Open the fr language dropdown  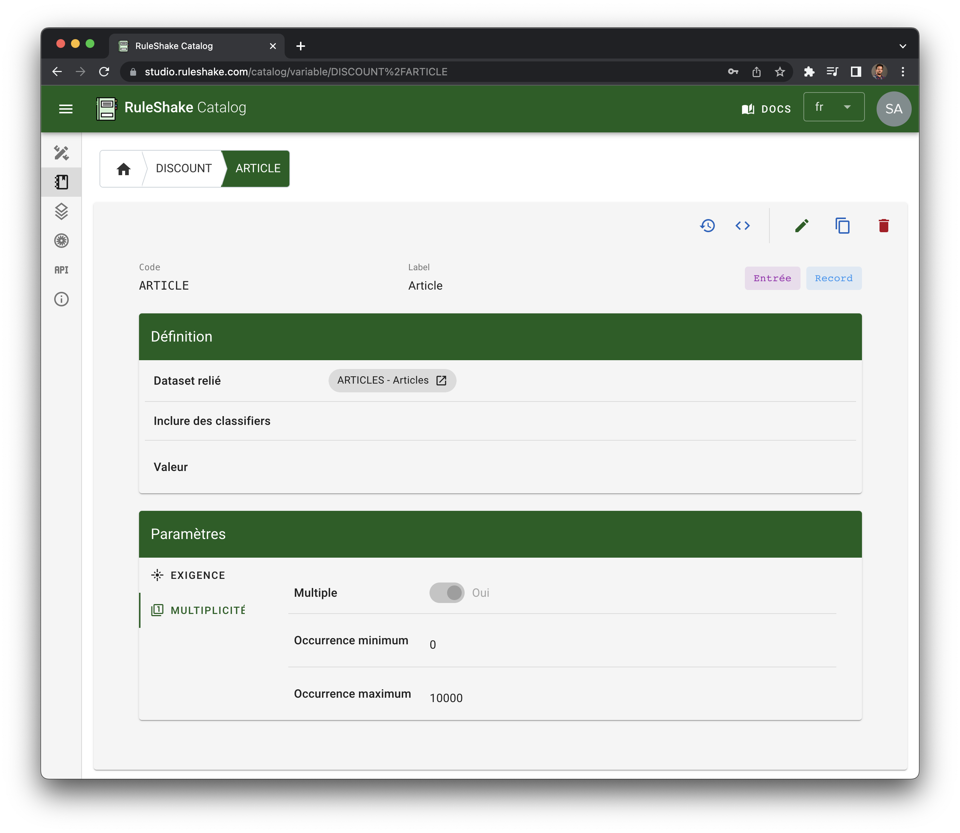833,108
